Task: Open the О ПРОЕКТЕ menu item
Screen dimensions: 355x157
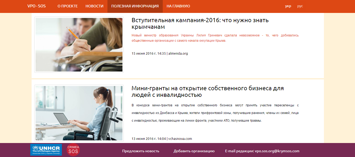Action: pos(68,6)
